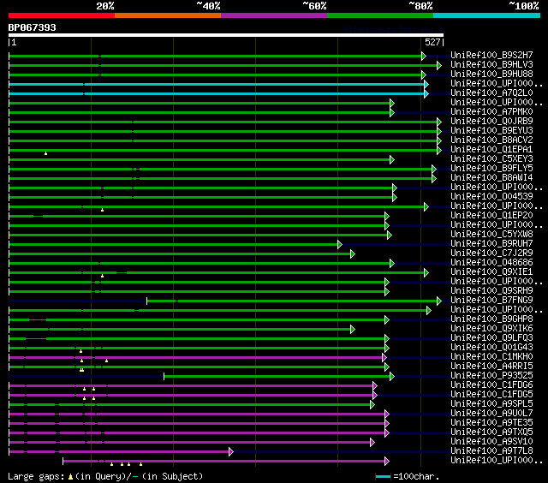This screenshot has height=483, width=548.
Task: Open the UniRef100_B9HLV3 hit label
Action: pyautogui.click(x=491, y=65)
